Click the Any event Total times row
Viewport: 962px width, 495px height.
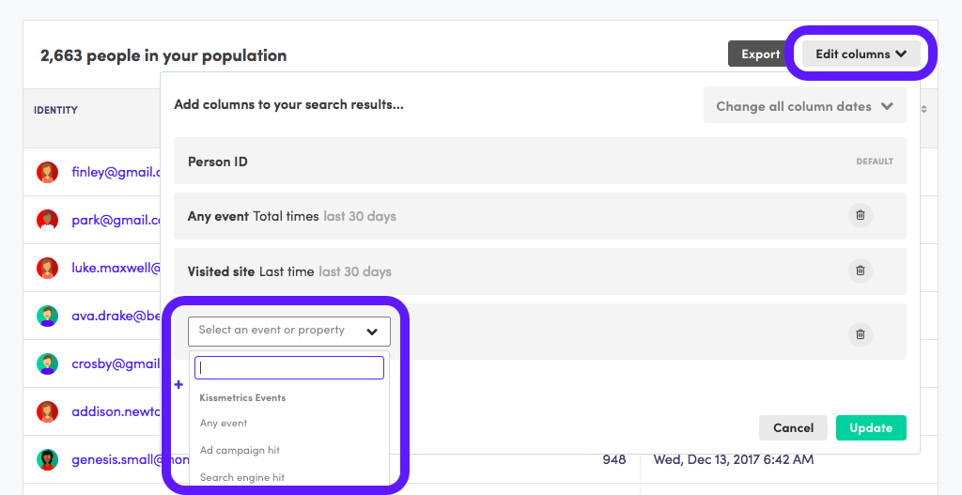(x=540, y=216)
